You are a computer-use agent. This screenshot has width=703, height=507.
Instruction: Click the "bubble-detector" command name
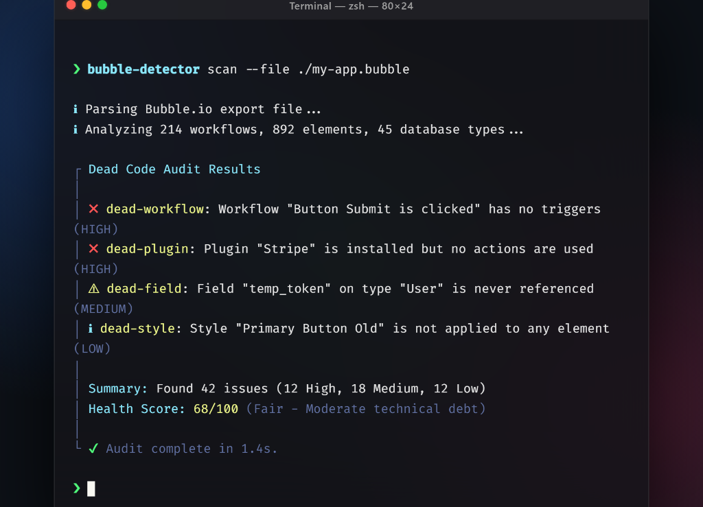pos(143,69)
